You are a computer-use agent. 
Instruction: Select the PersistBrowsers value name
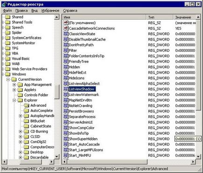tap(81, 111)
